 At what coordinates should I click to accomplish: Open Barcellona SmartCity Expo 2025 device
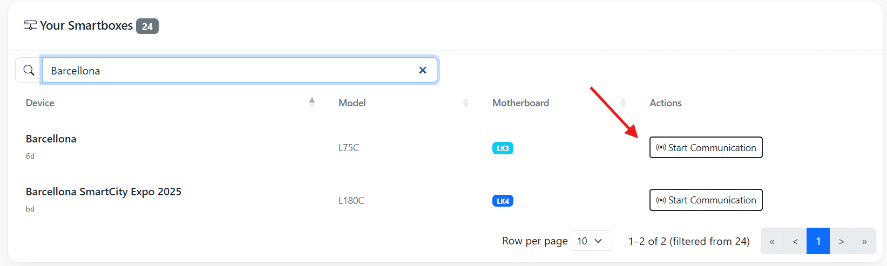click(x=104, y=192)
